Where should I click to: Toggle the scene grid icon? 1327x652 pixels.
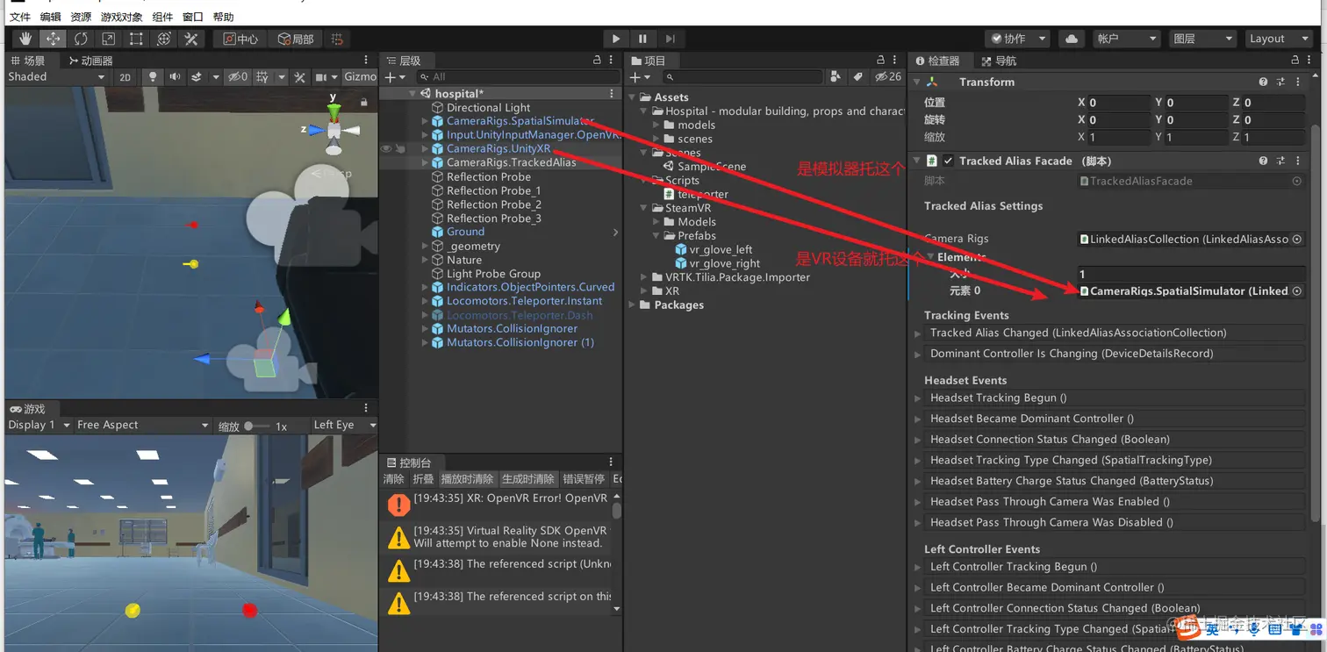[262, 77]
